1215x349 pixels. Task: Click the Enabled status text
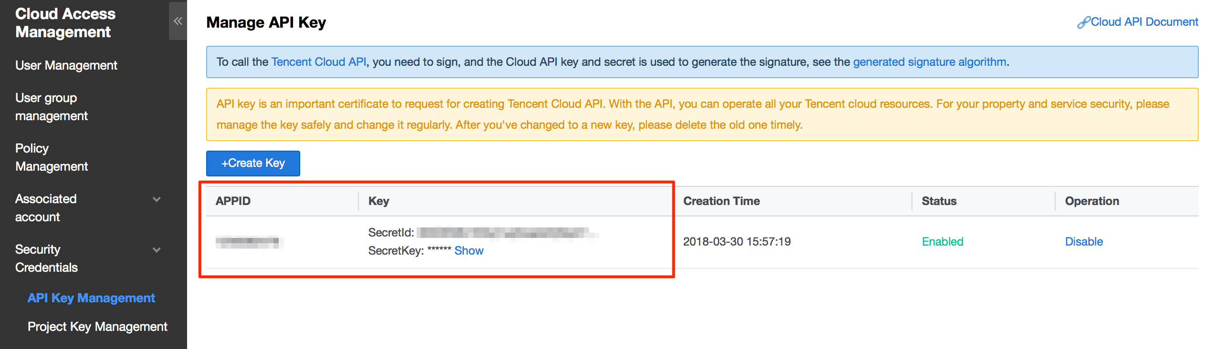[x=943, y=242]
